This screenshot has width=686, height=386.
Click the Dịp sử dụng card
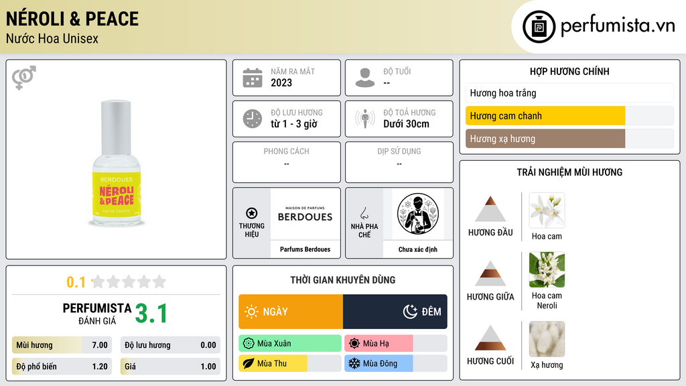[399, 162]
